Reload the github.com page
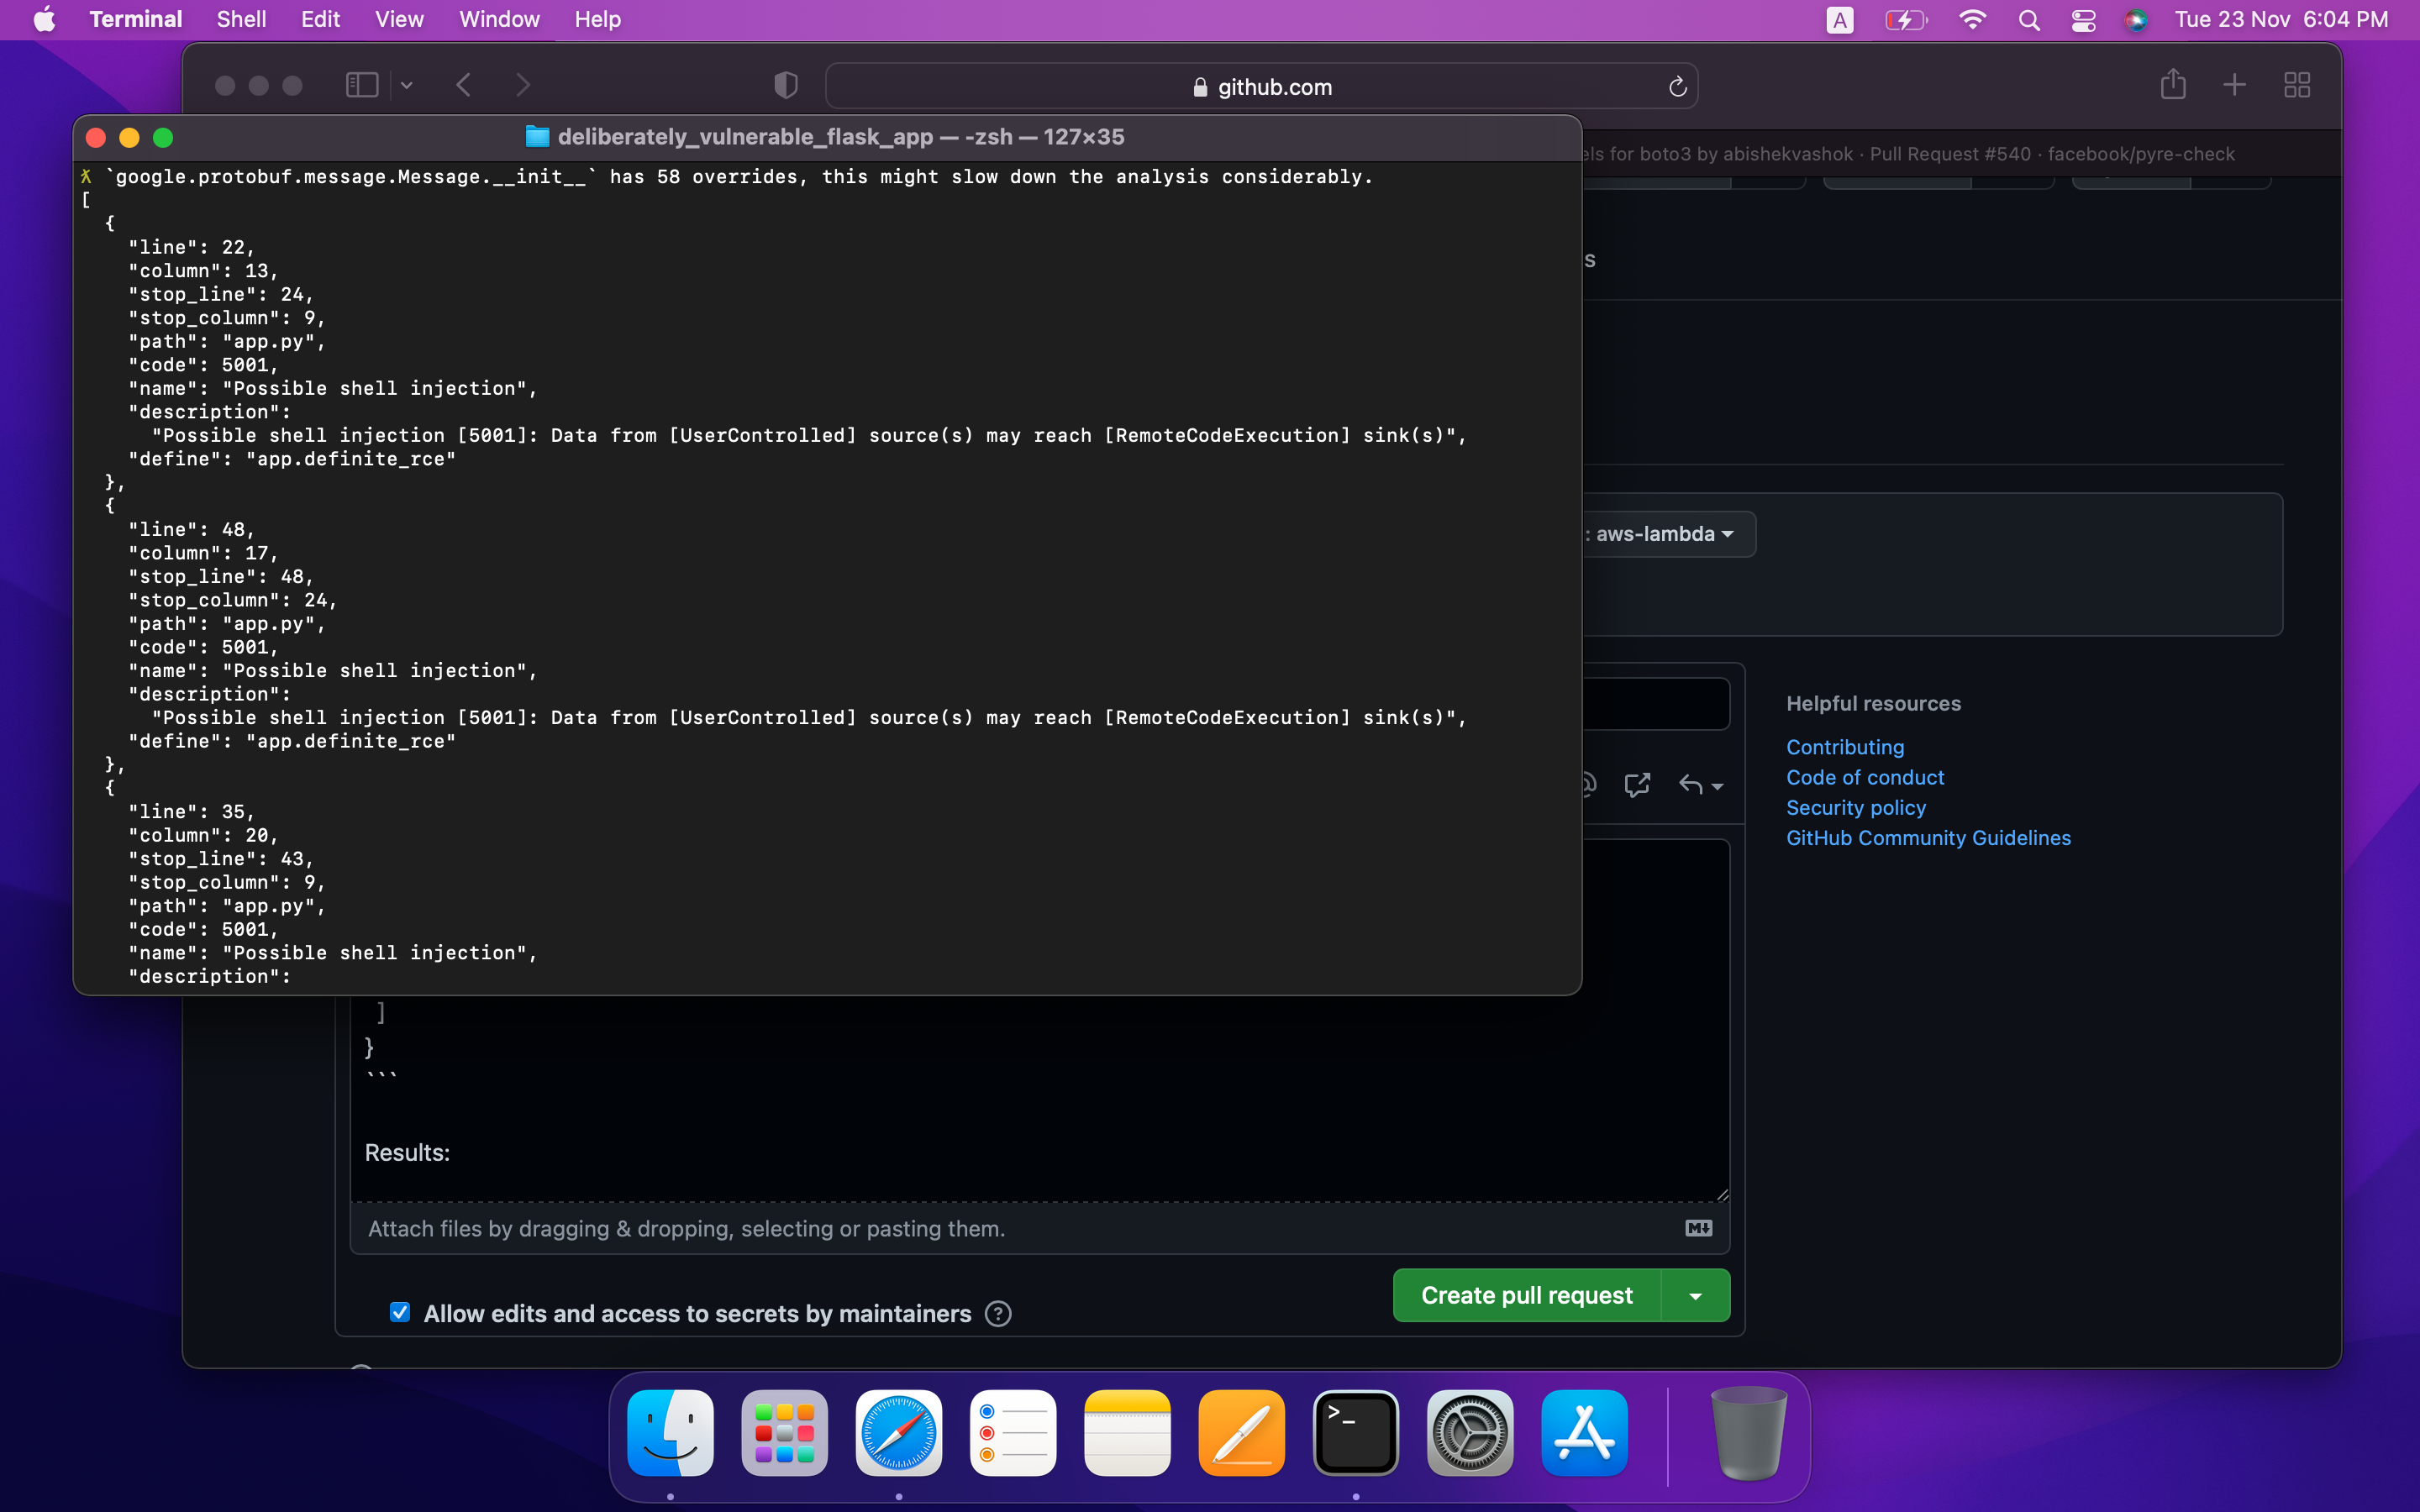The width and height of the screenshot is (2420, 1512). [1676, 86]
